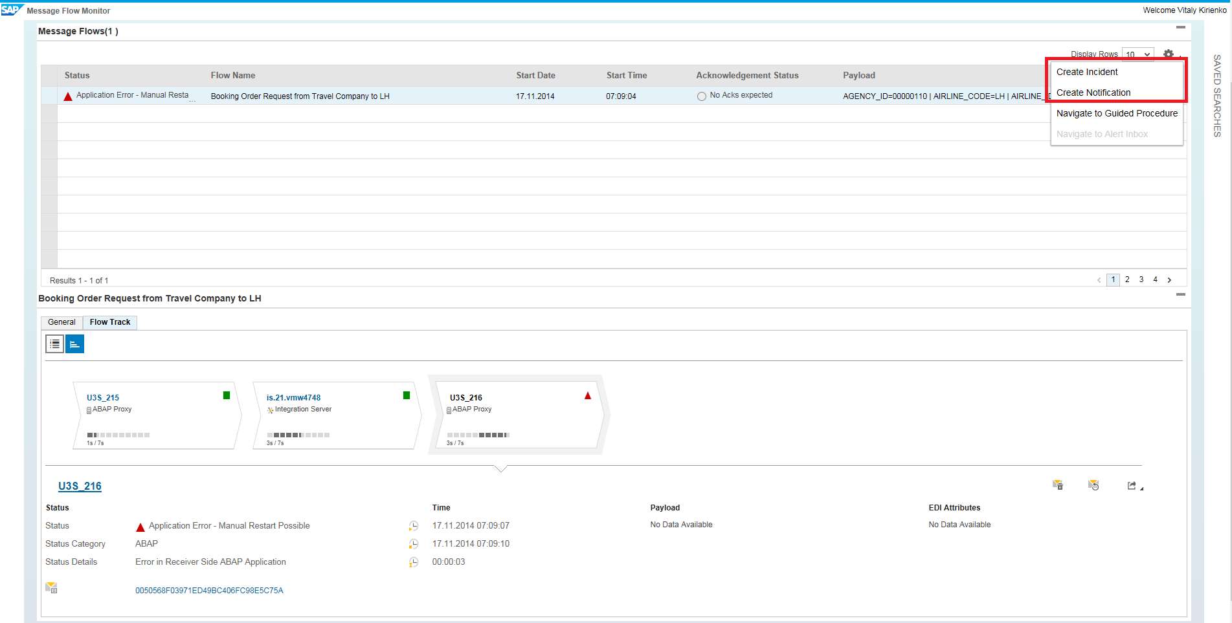Screen dimensions: 1232x623
Task: Select Create Incident from the menu
Action: pyautogui.click(x=1087, y=72)
